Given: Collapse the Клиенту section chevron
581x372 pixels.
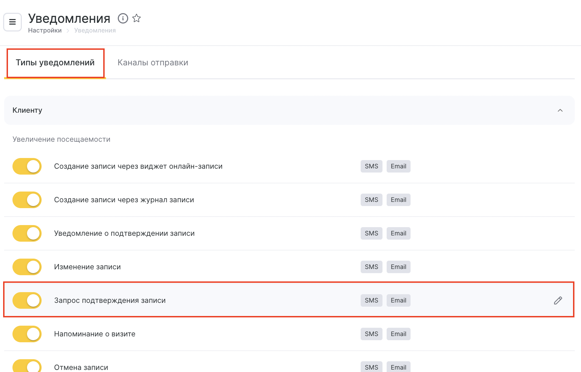Looking at the screenshot, I should pyautogui.click(x=560, y=110).
